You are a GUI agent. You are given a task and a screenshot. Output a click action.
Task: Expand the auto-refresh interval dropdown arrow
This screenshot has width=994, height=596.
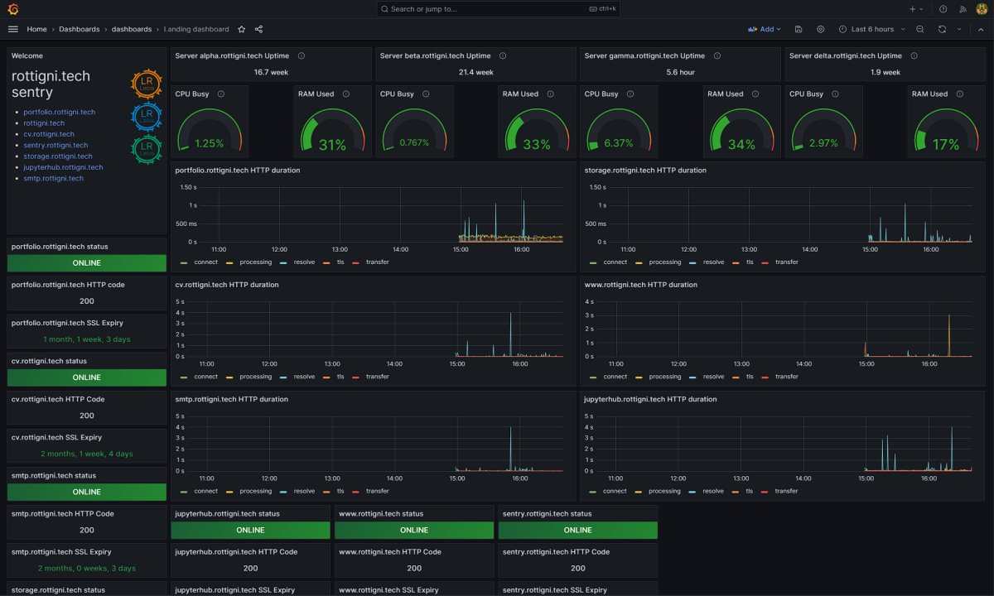click(959, 29)
